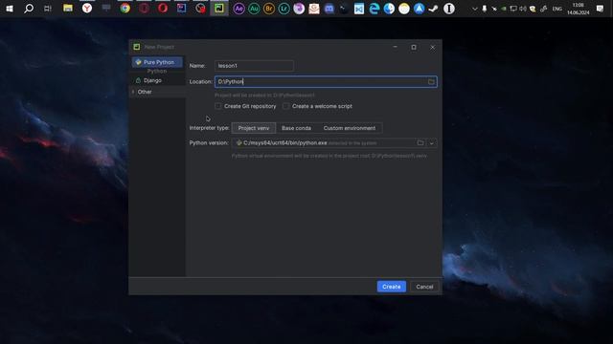
Task: Browse for project location with folder icon
Action: click(x=431, y=81)
